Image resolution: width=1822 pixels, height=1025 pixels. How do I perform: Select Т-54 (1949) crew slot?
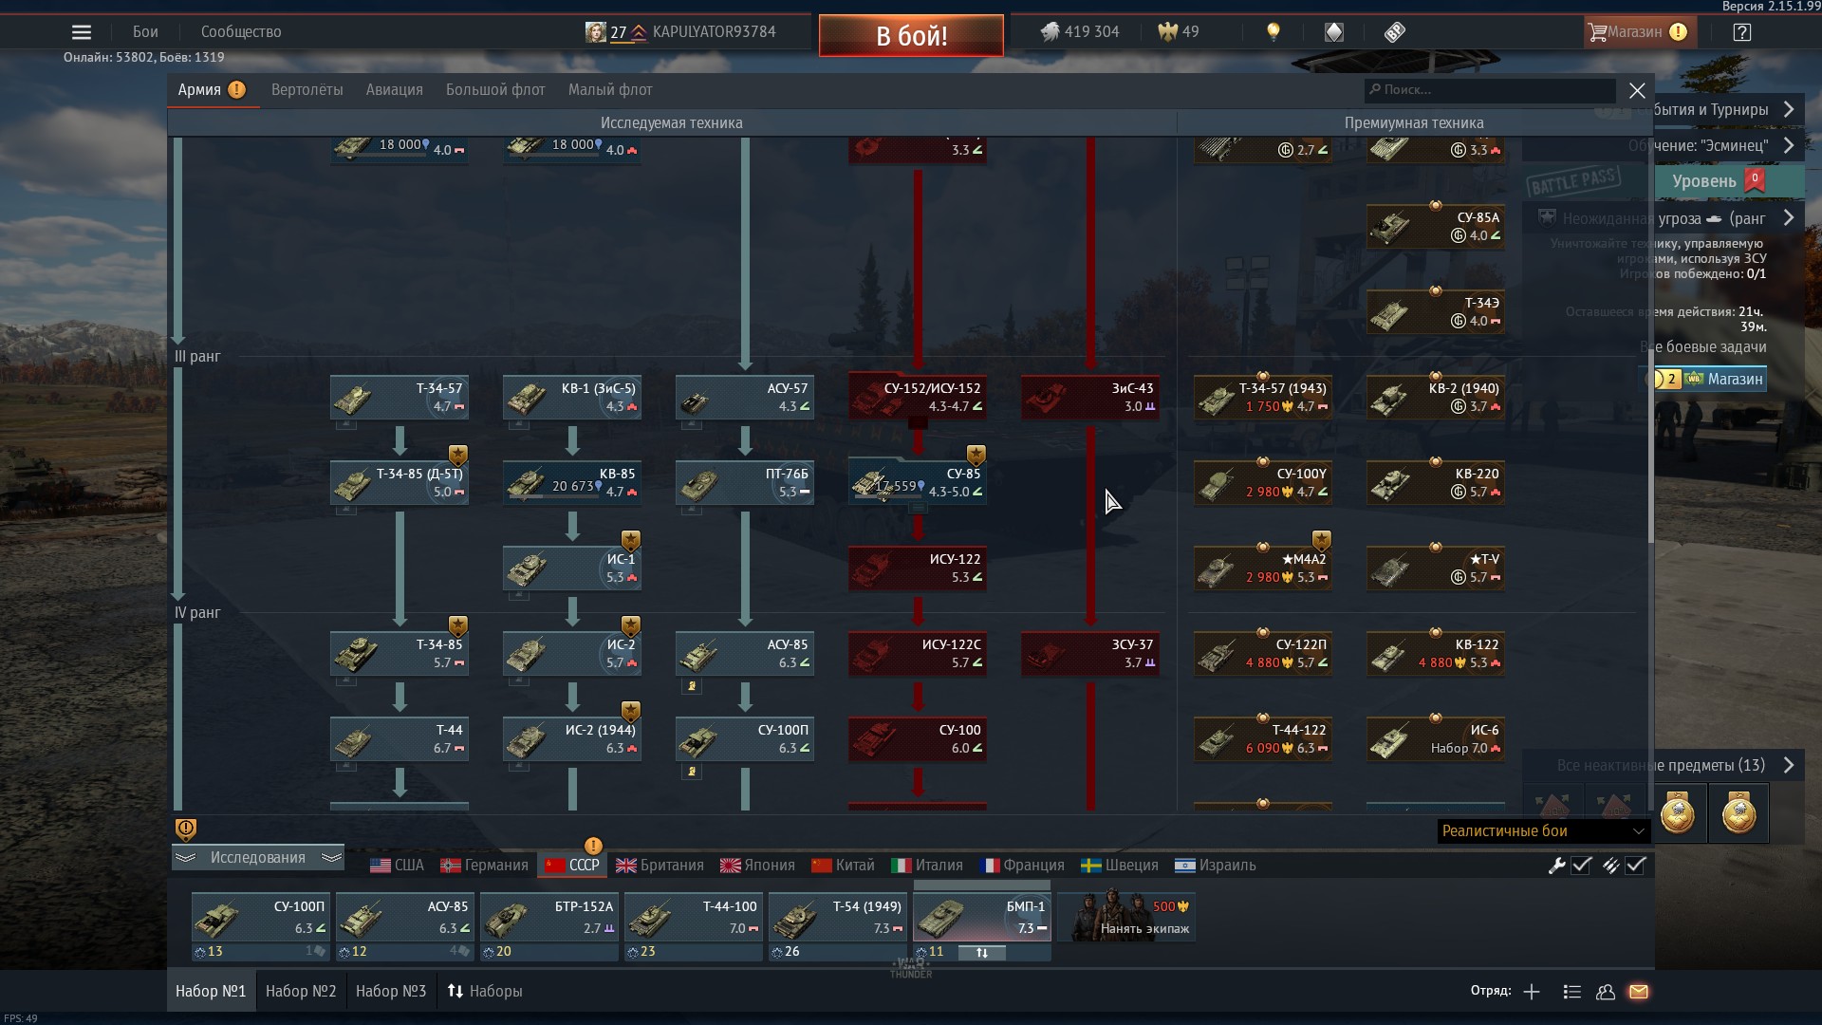(838, 918)
